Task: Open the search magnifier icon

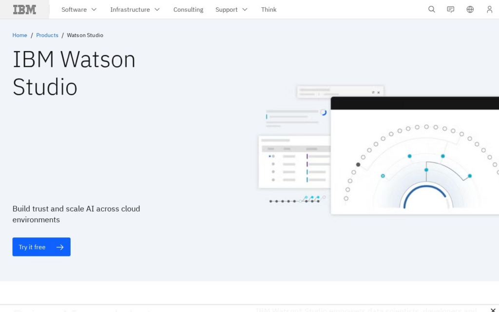Action: [432, 9]
